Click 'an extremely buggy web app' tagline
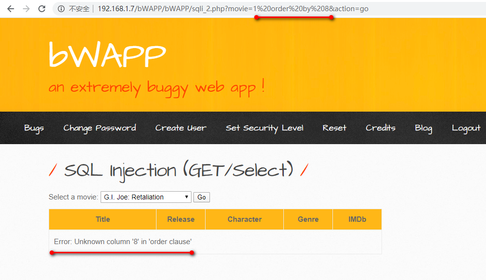486x280 pixels. tap(156, 87)
